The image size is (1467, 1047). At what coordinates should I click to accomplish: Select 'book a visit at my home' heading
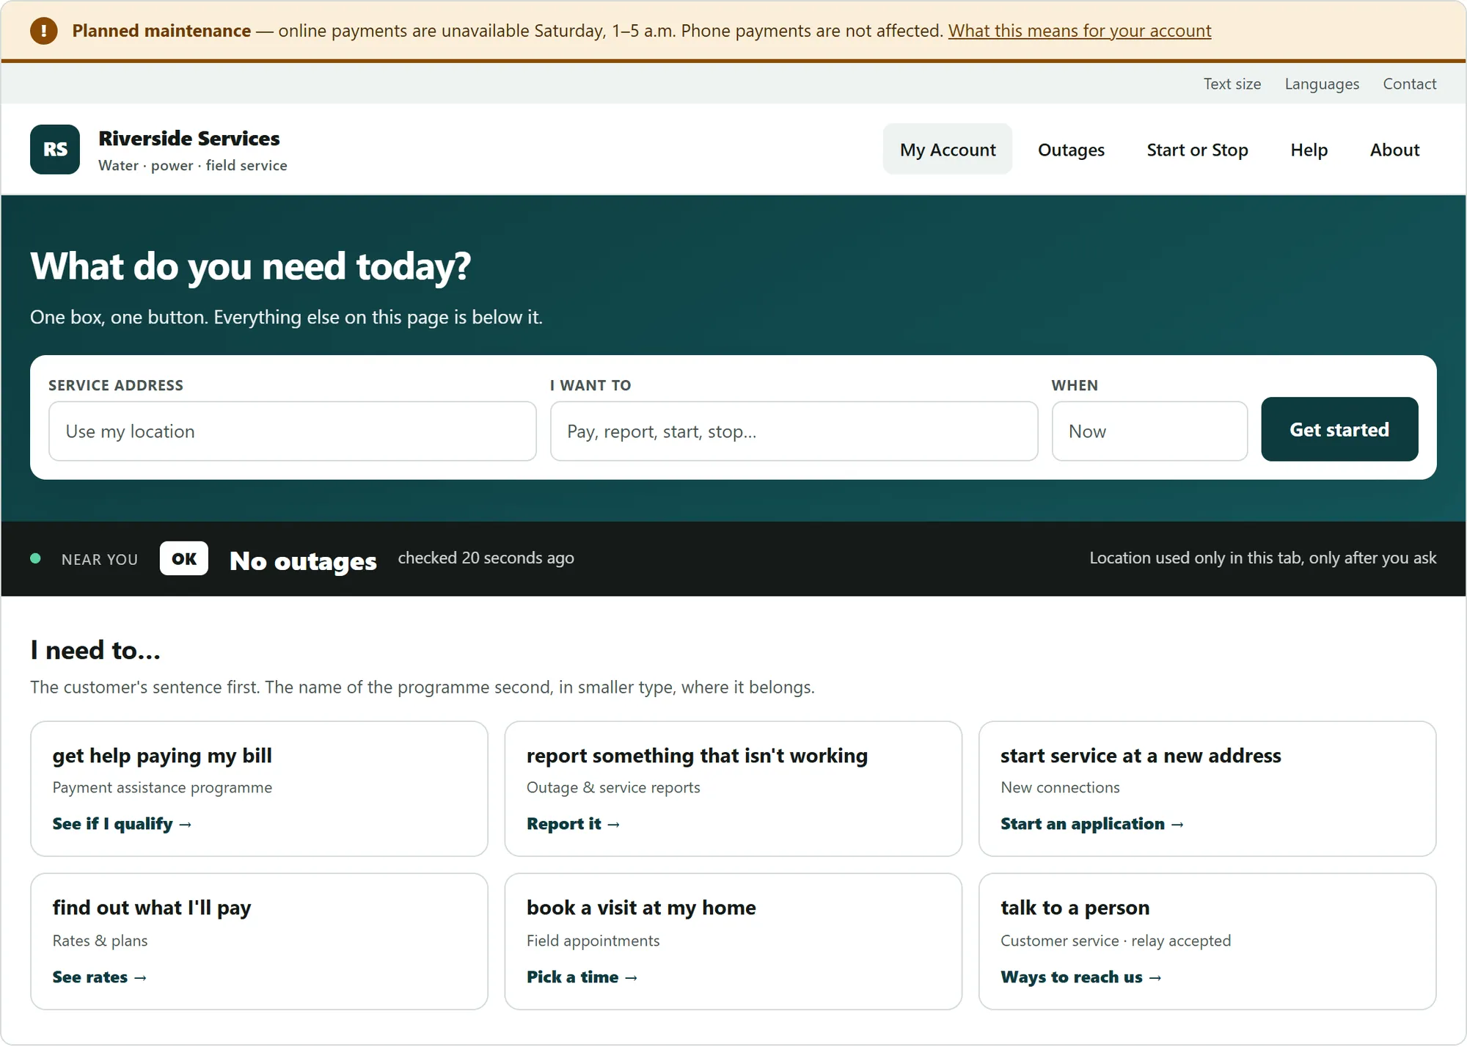click(x=641, y=908)
